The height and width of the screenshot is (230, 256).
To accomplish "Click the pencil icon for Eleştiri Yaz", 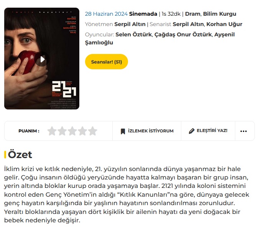I will pos(192,131).
